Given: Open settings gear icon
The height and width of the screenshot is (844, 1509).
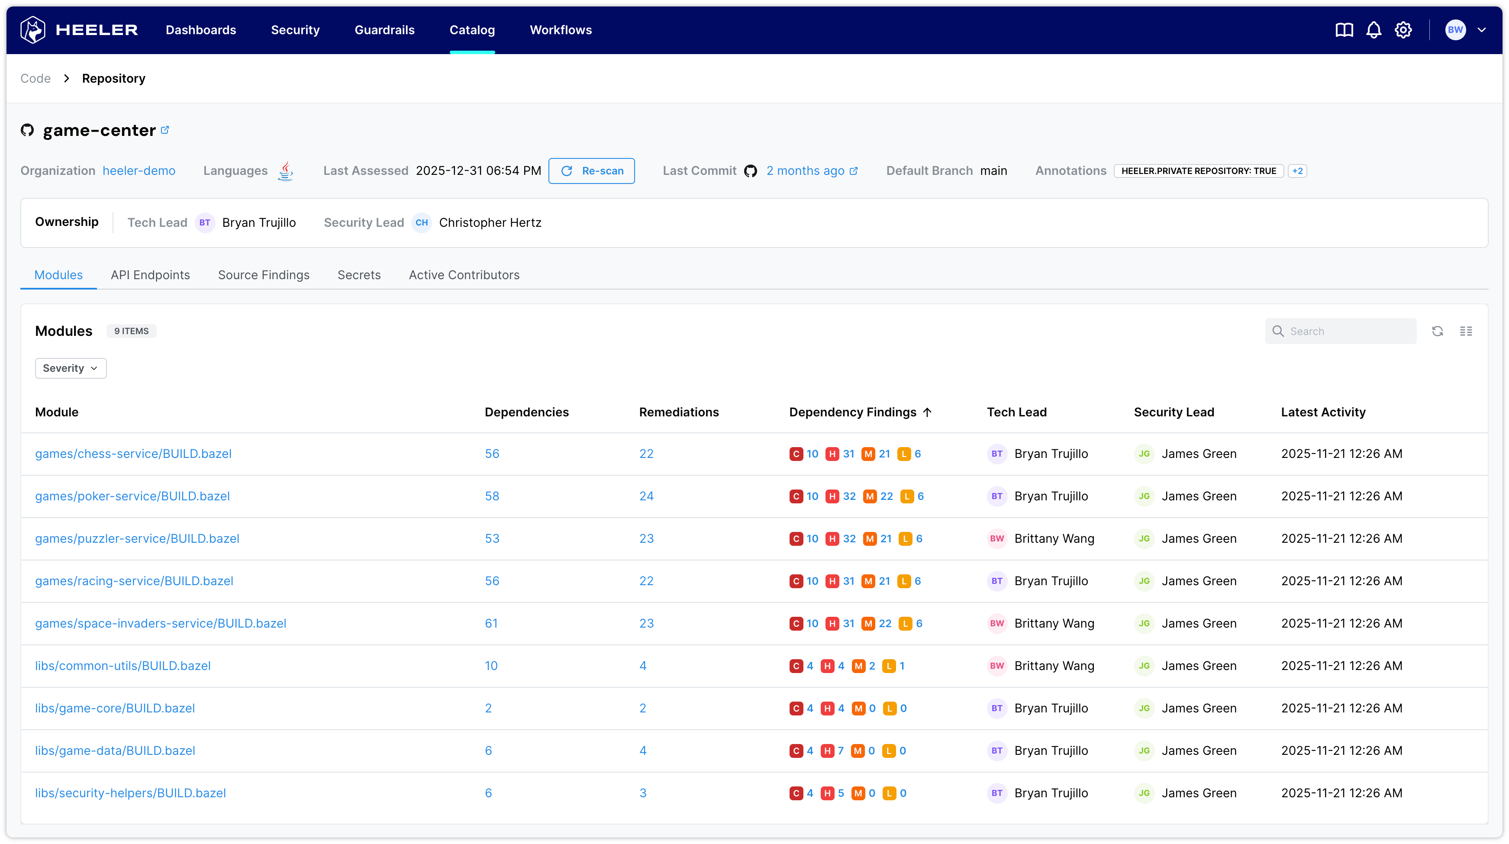Looking at the screenshot, I should pyautogui.click(x=1403, y=30).
